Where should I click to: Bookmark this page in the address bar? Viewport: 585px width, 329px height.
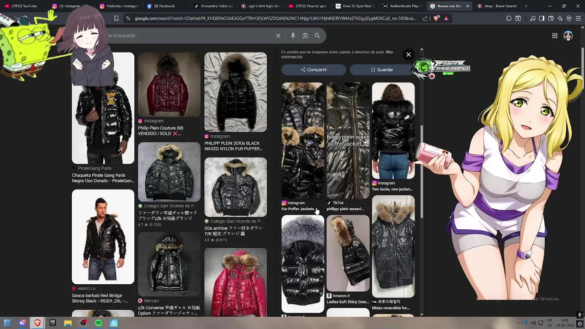[x=116, y=18]
